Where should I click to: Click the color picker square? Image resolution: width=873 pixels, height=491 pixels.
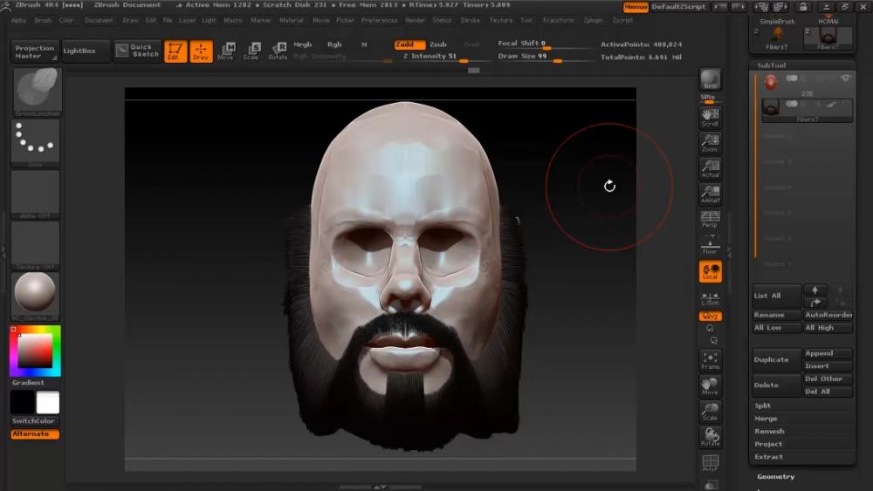click(35, 350)
